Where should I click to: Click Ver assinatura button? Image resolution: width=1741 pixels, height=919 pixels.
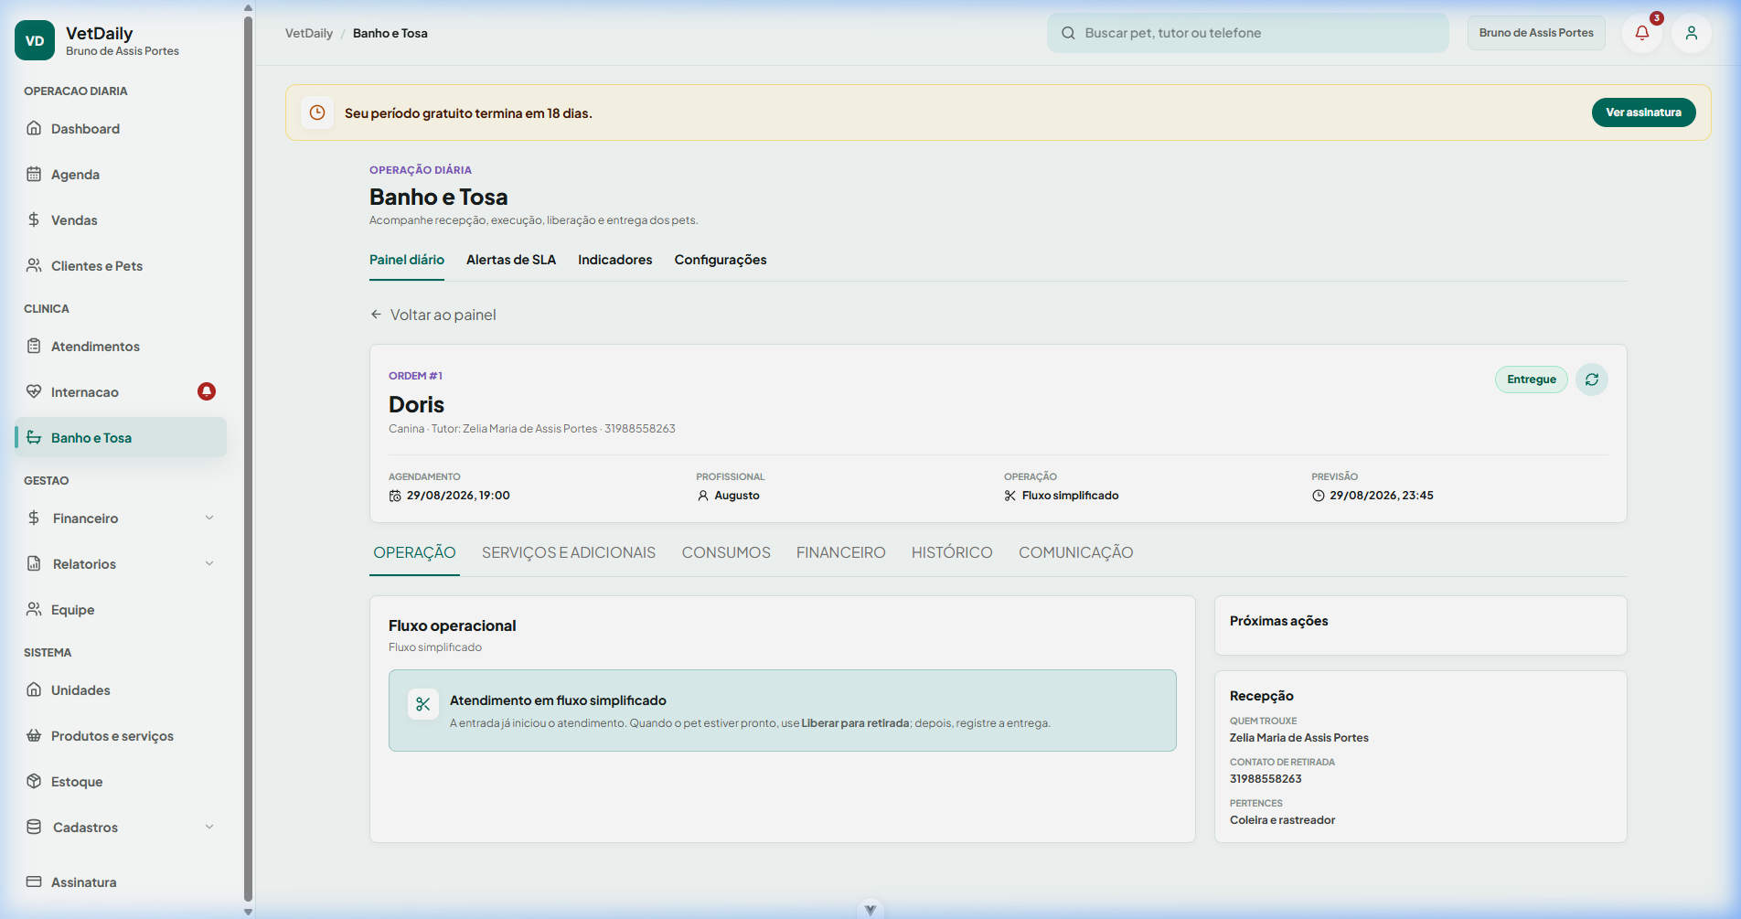pyautogui.click(x=1643, y=112)
